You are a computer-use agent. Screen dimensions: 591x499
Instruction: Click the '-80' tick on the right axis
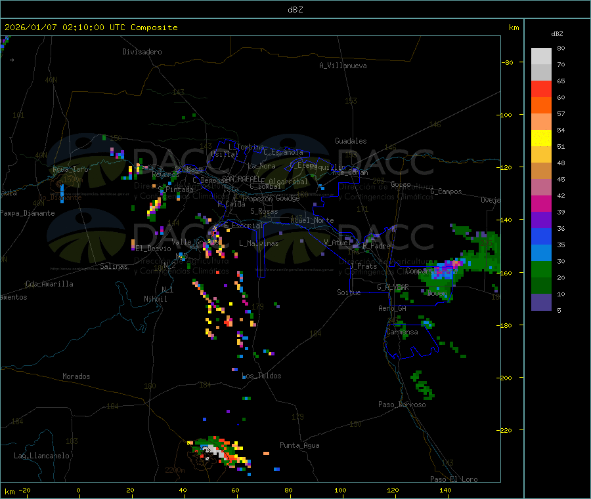508,62
